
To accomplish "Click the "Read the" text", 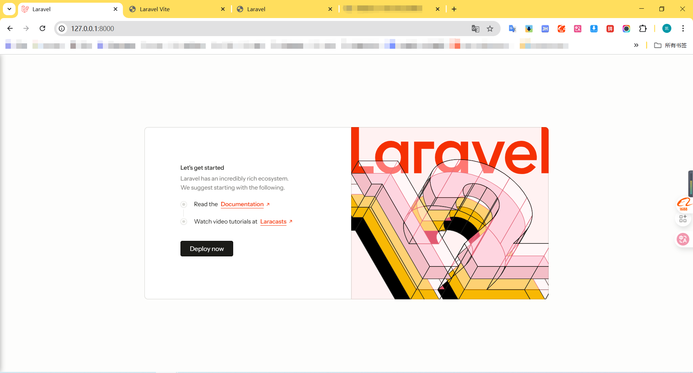I will (x=206, y=204).
